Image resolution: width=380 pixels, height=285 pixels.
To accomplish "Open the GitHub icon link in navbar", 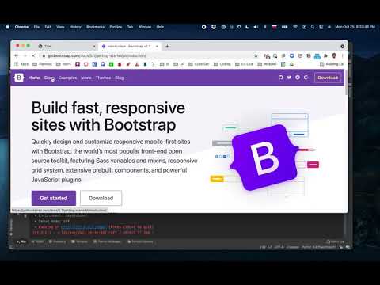I will (281, 78).
